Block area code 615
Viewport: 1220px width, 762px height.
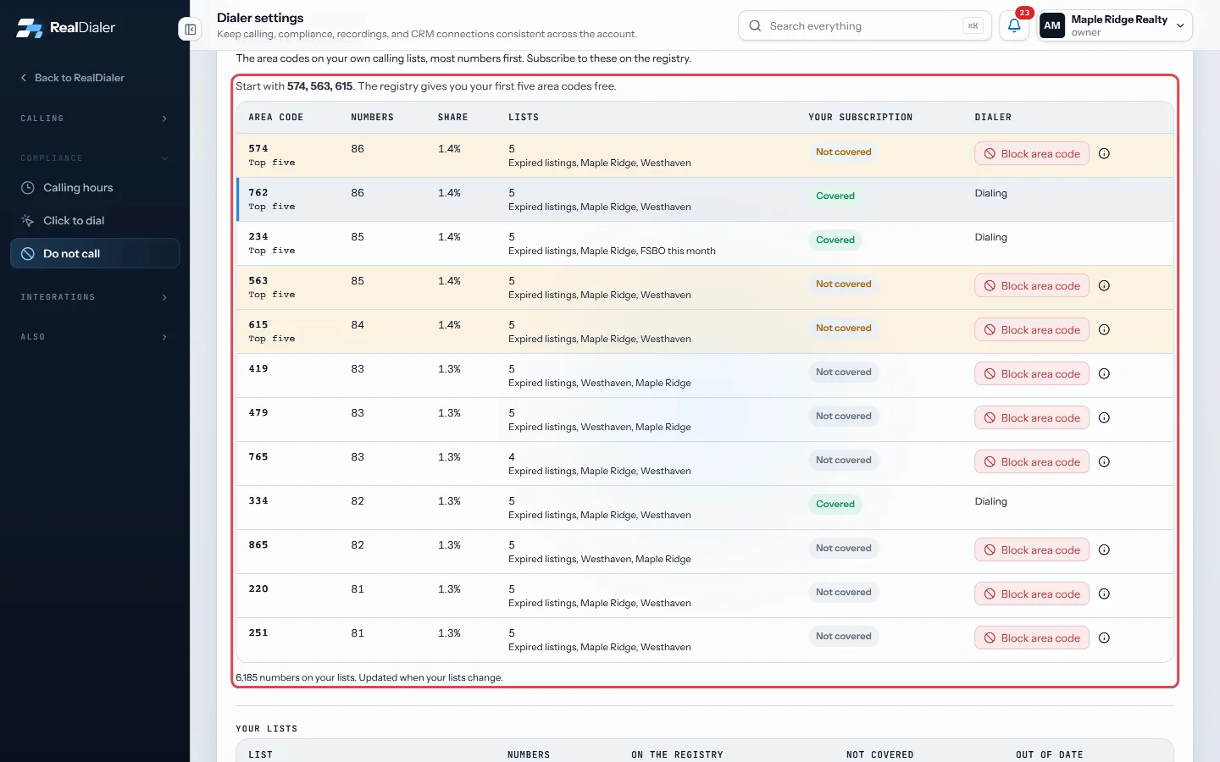point(1032,330)
